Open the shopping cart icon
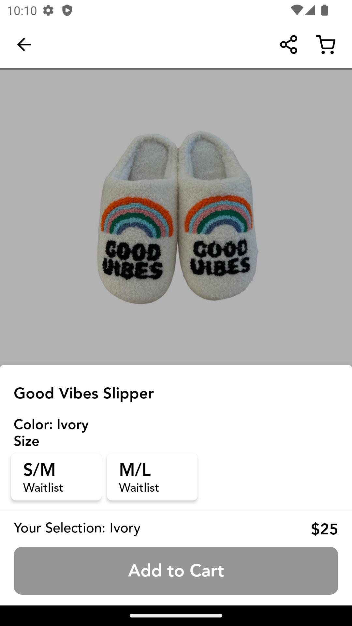Viewport: 352px width, 626px height. [x=326, y=44]
